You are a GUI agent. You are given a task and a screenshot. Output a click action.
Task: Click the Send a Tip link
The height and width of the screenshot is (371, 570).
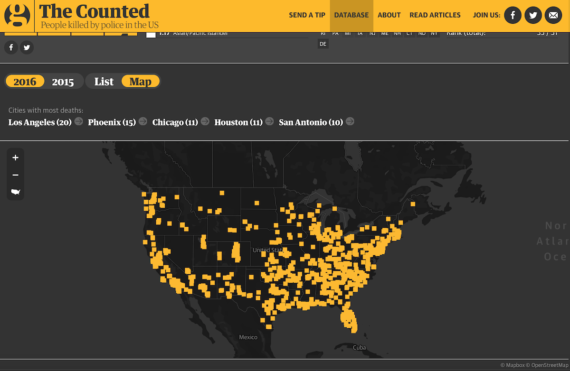coord(307,15)
